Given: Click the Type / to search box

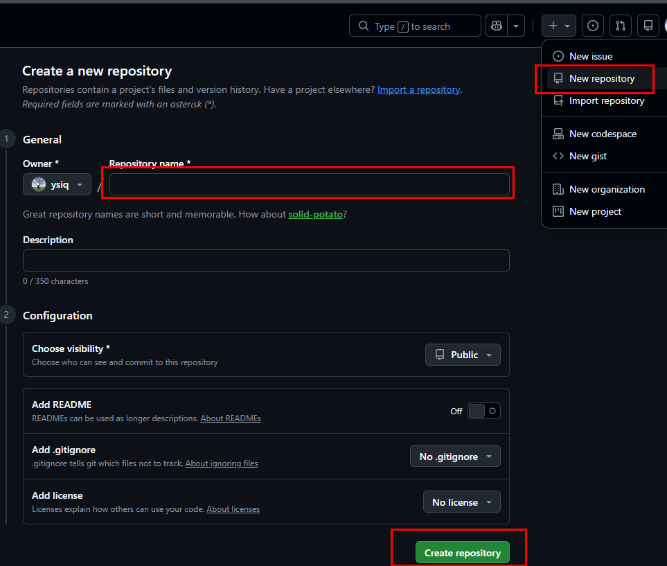Looking at the screenshot, I should [415, 26].
